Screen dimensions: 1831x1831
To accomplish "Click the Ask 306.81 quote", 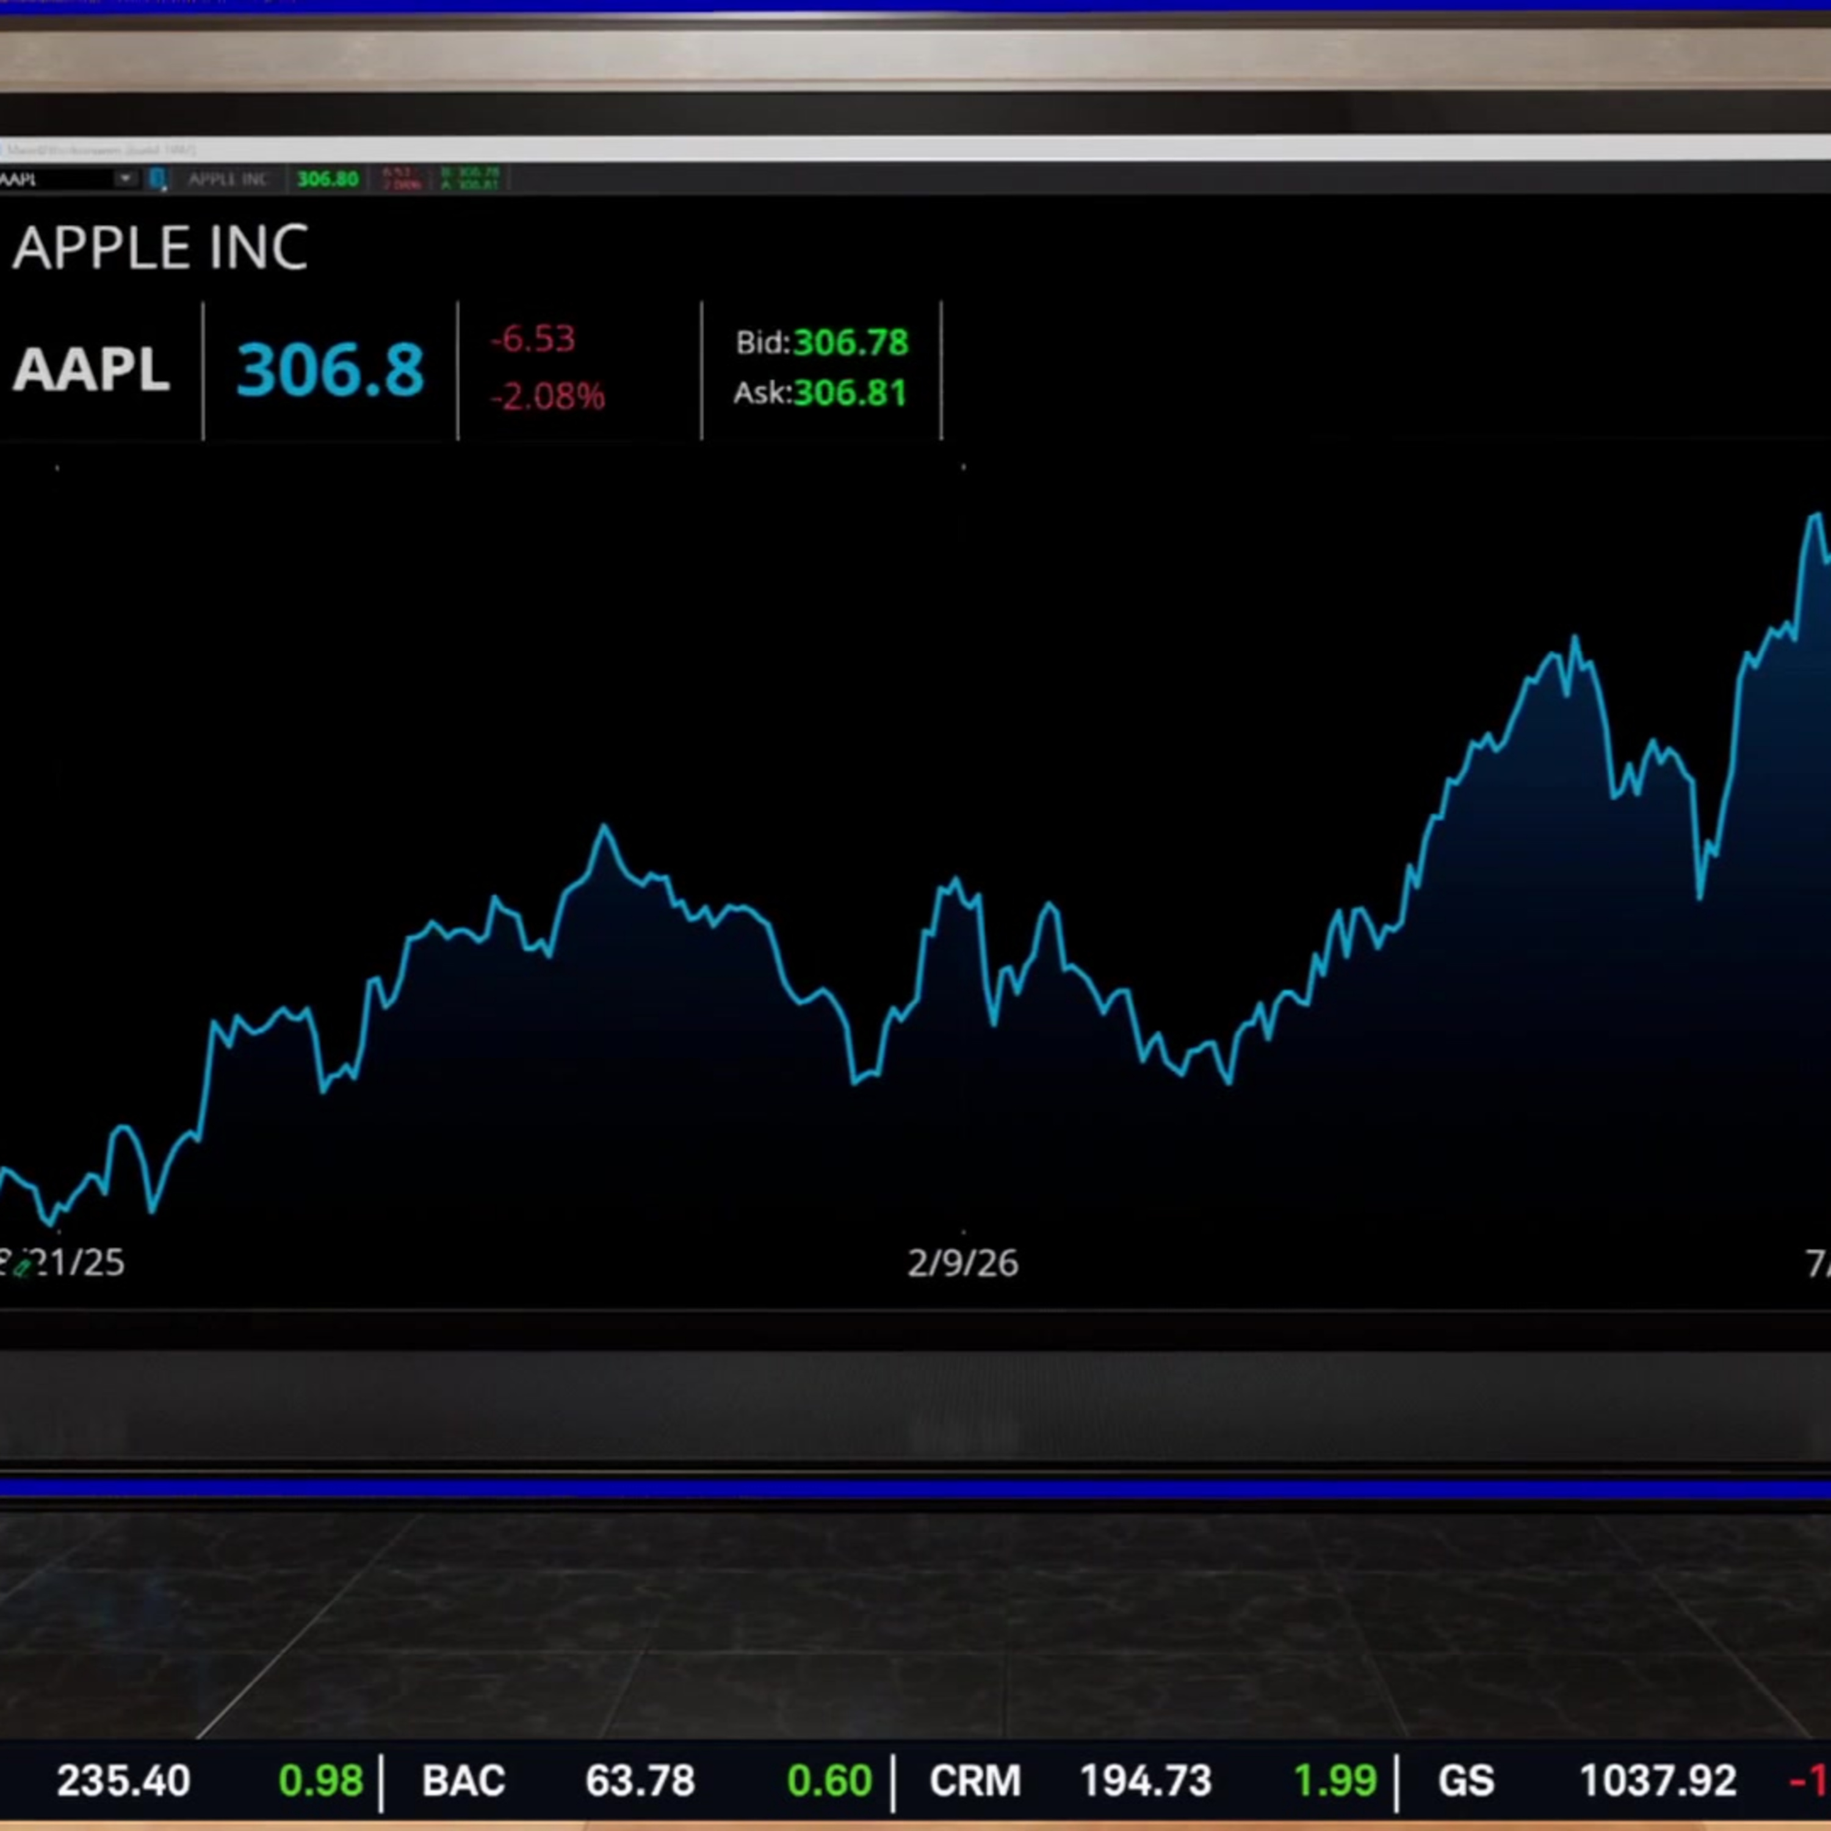I will (821, 392).
